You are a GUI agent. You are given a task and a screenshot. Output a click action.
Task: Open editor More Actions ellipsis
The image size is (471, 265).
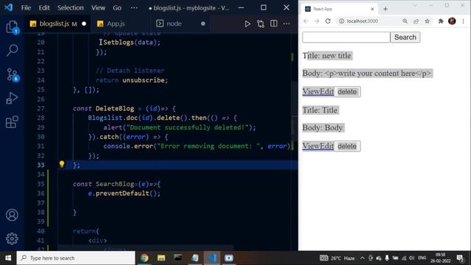coord(286,24)
